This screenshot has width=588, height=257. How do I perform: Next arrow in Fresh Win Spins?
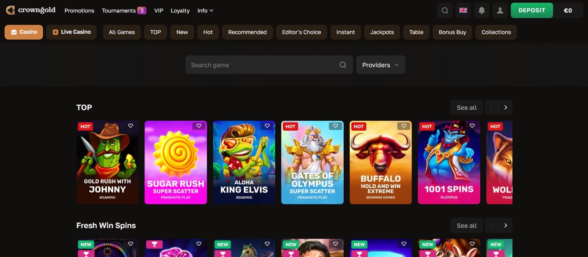pos(506,225)
